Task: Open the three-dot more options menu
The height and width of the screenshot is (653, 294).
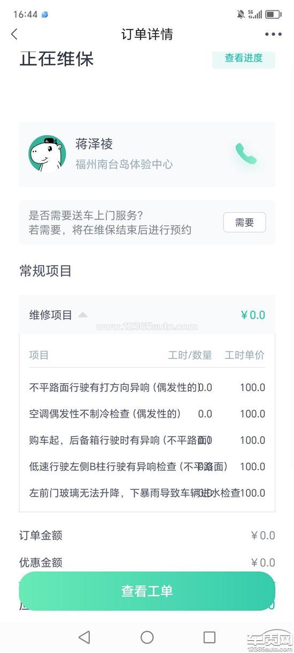Action: [273, 34]
